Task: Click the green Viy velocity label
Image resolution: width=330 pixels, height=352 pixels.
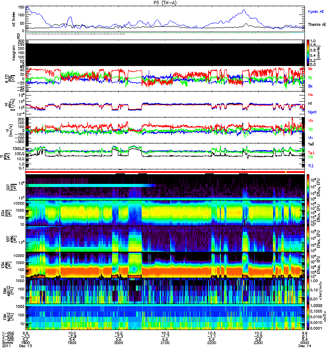Action: (311, 129)
